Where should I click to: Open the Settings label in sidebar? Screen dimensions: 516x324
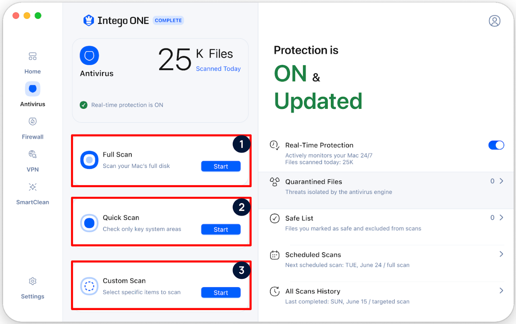coord(33,296)
